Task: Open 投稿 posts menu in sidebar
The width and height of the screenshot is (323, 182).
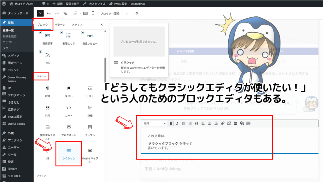Action: pyautogui.click(x=17, y=22)
